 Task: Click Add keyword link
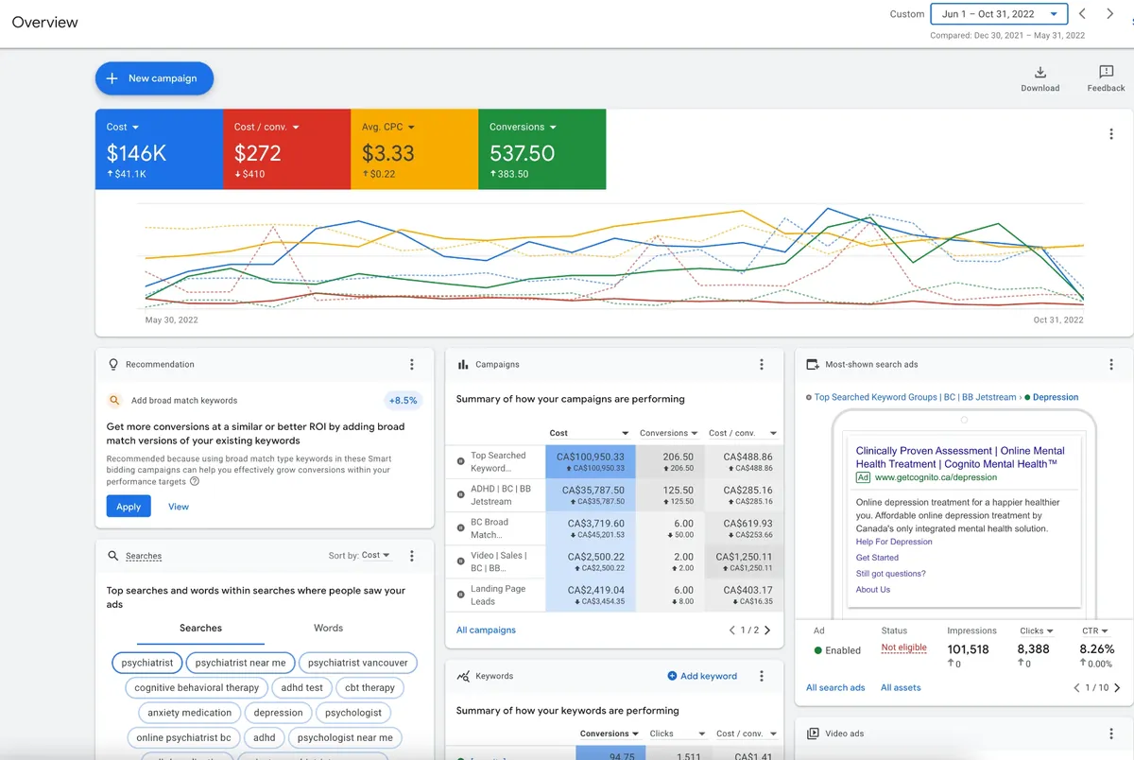pos(702,676)
